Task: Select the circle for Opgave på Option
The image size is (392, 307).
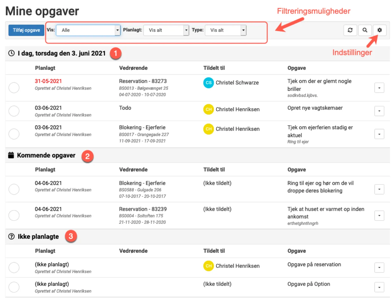Action: pos(14,287)
